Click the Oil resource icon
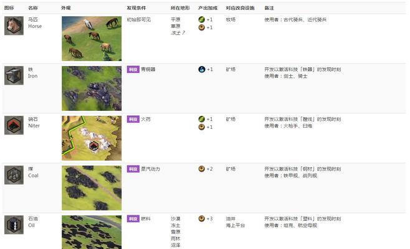 [x=14, y=225]
